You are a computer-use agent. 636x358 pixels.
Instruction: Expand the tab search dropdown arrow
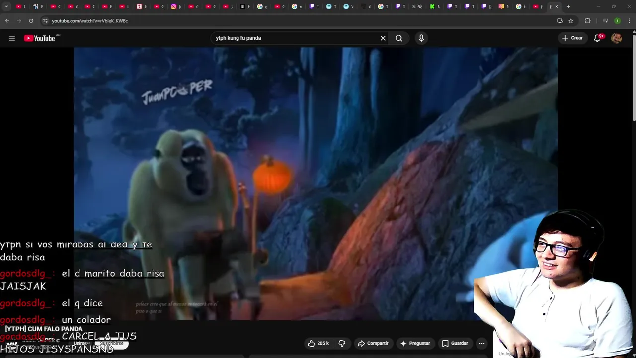(6, 6)
